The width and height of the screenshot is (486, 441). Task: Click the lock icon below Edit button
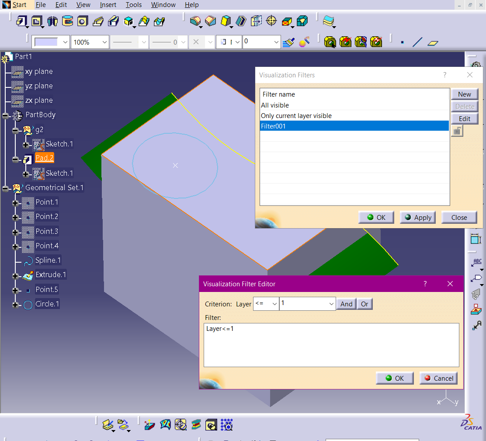pos(457,131)
